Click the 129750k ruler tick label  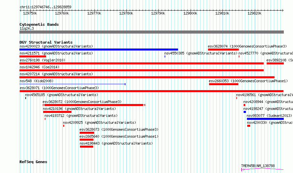[x=30, y=13]
